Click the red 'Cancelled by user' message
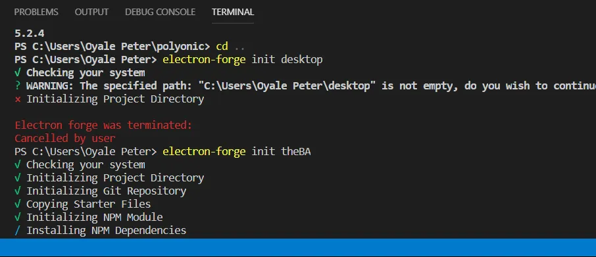Screen dimensions: 596x257 coord(64,138)
